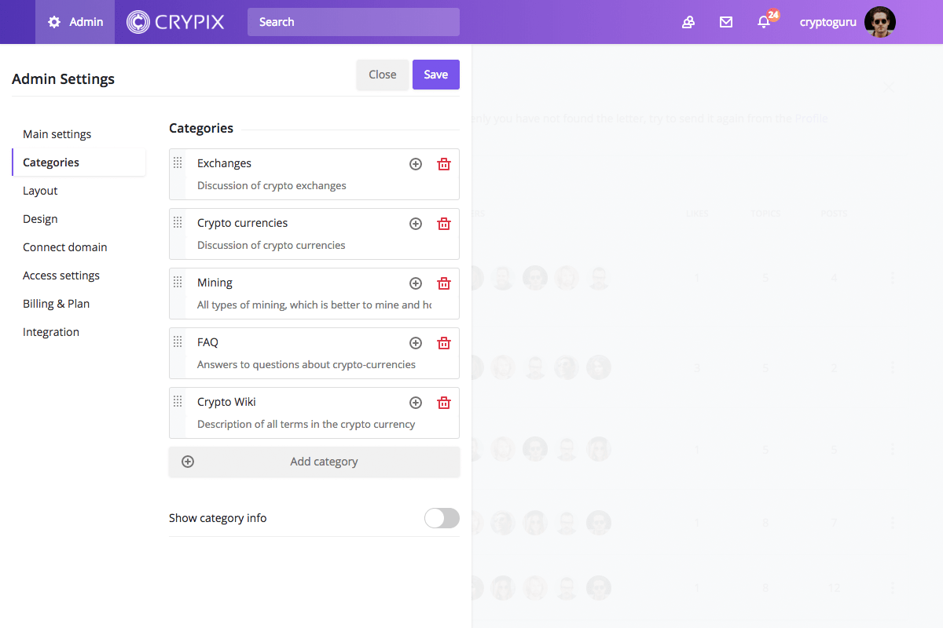Open notifications with the bell icon
943x628 pixels.
763,22
